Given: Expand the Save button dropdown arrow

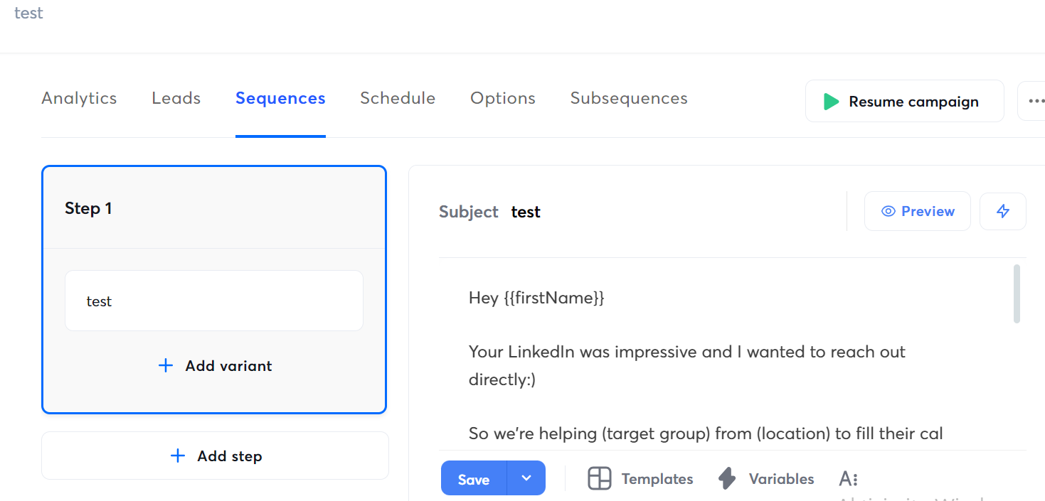Looking at the screenshot, I should (527, 478).
